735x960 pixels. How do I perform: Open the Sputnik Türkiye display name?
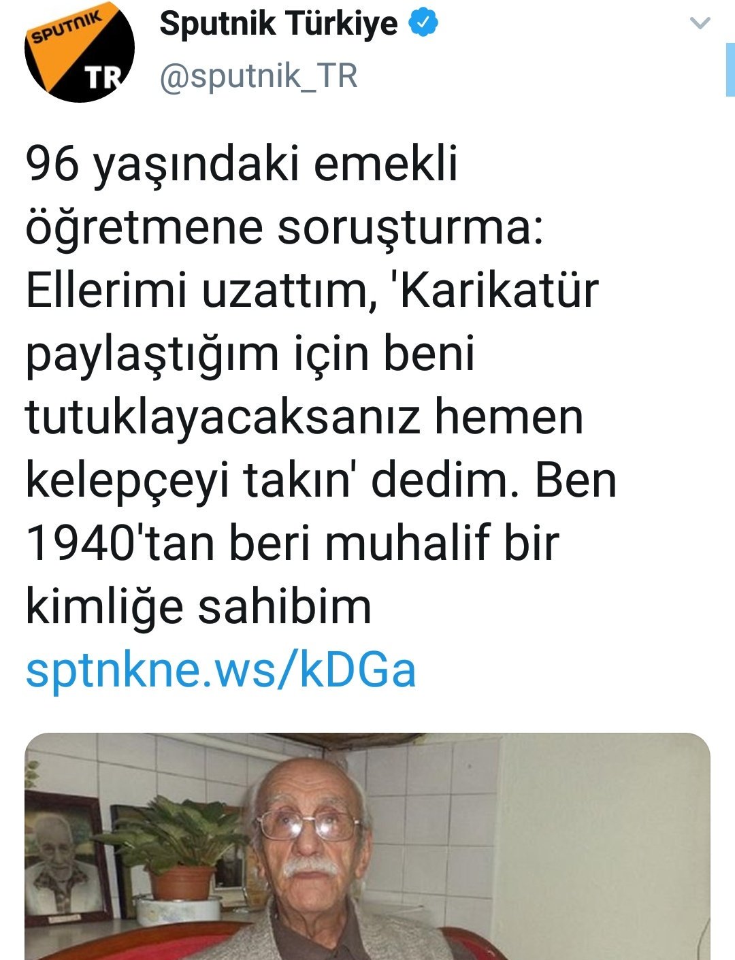coord(278,24)
